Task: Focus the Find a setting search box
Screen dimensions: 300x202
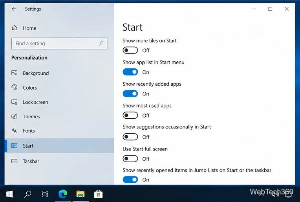Action: click(59, 44)
